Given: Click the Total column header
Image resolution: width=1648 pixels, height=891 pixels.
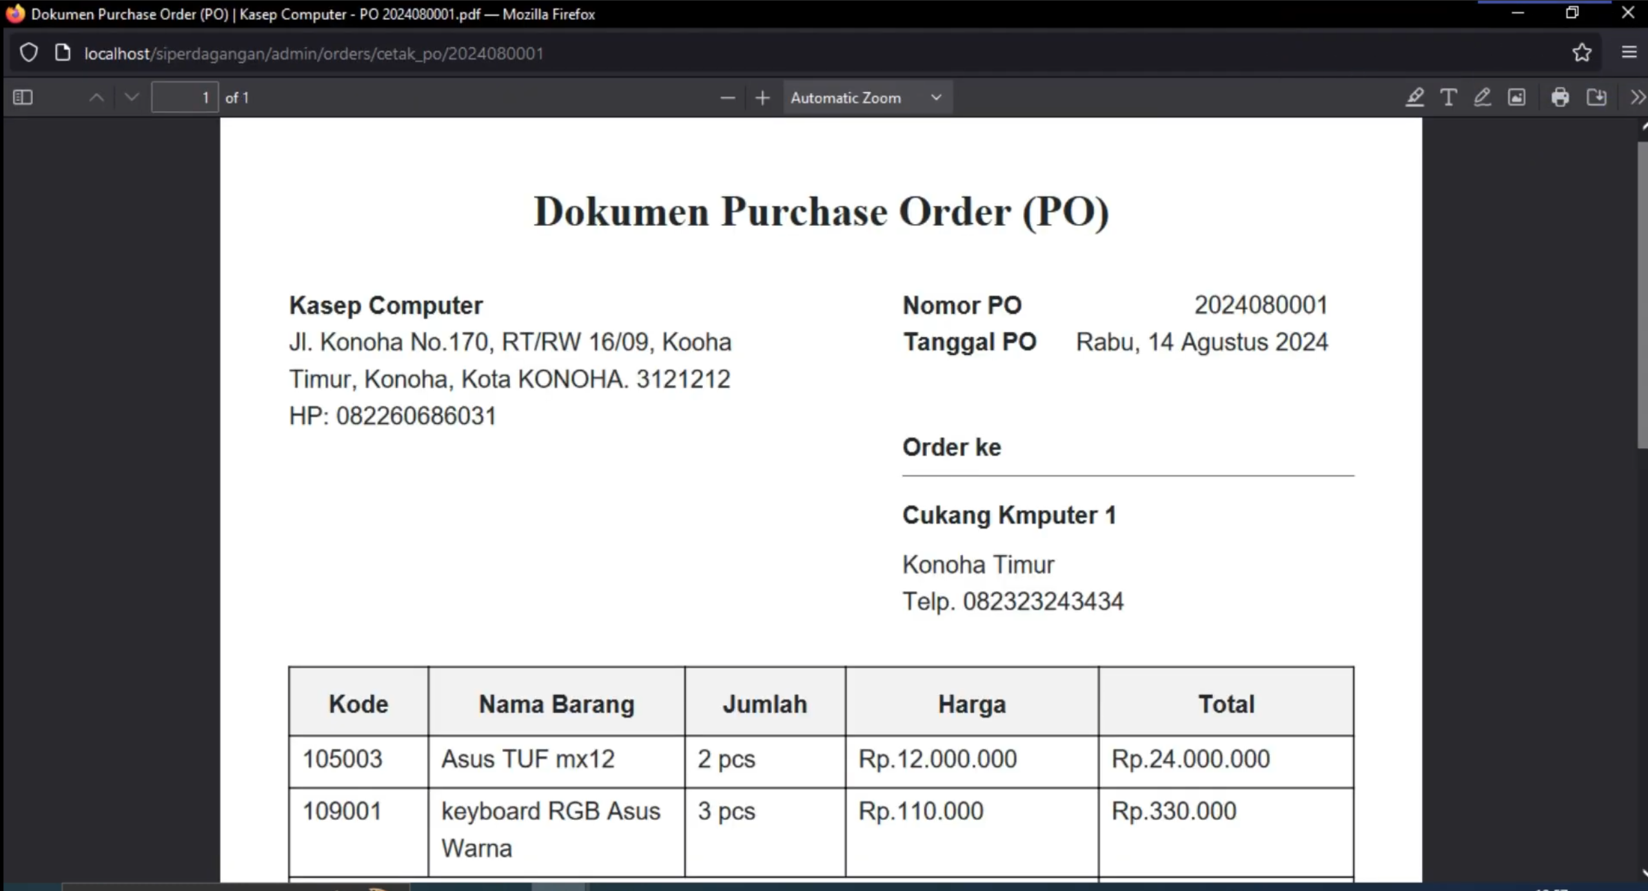Looking at the screenshot, I should (1226, 703).
